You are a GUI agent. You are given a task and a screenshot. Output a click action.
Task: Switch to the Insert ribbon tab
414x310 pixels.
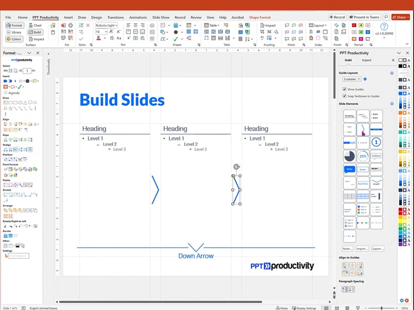[68, 17]
